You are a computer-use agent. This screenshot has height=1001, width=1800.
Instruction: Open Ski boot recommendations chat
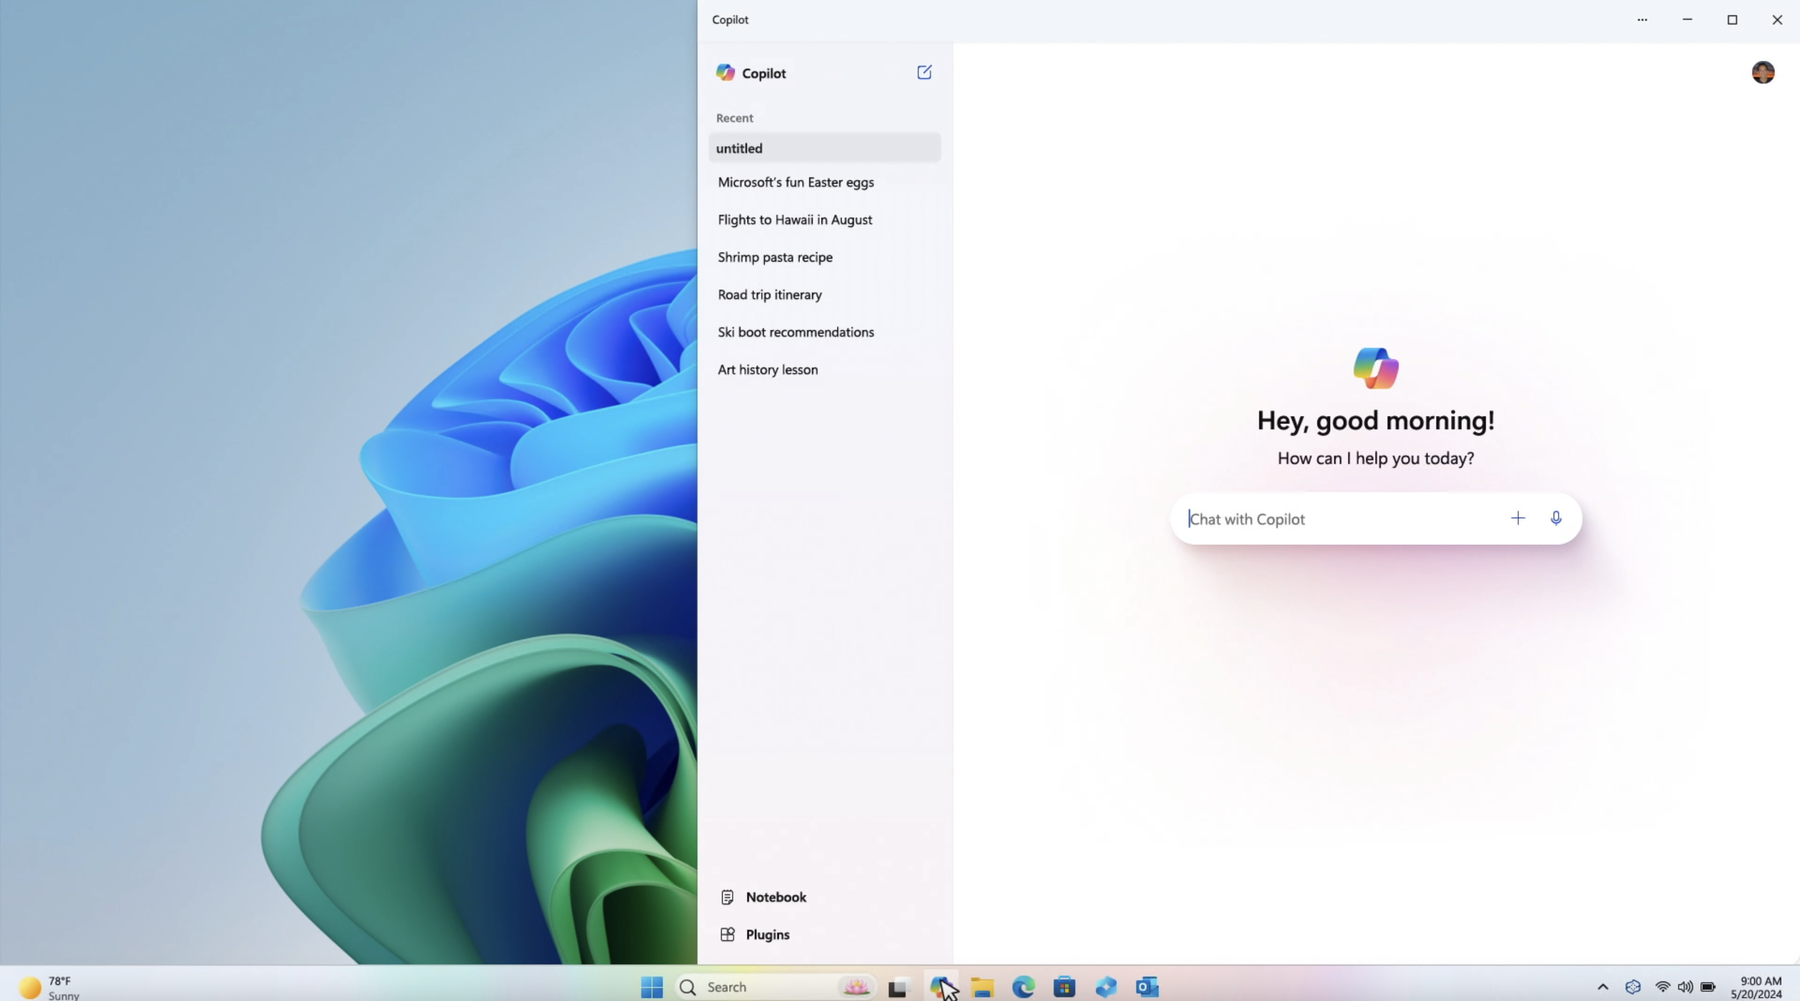pyautogui.click(x=795, y=332)
